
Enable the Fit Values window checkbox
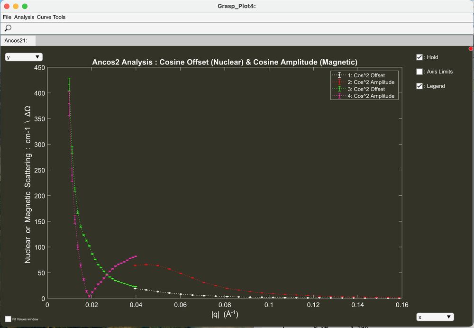pos(8,319)
